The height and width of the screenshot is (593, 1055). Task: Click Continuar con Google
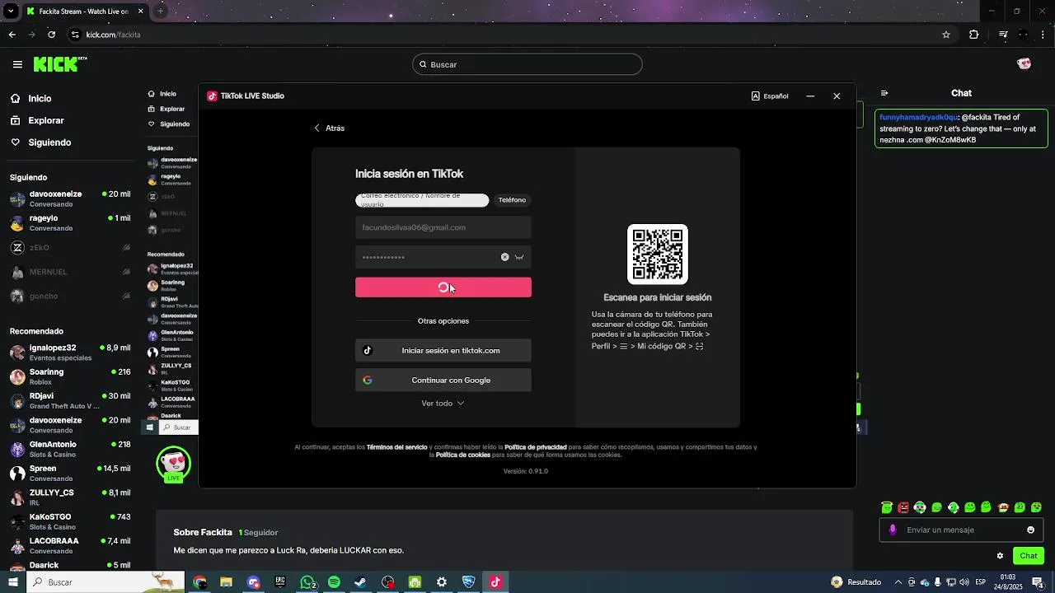click(x=443, y=380)
